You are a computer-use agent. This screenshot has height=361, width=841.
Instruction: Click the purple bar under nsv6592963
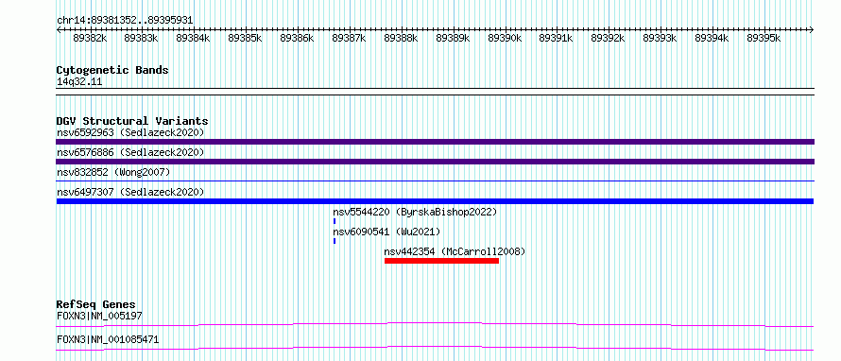click(435, 142)
